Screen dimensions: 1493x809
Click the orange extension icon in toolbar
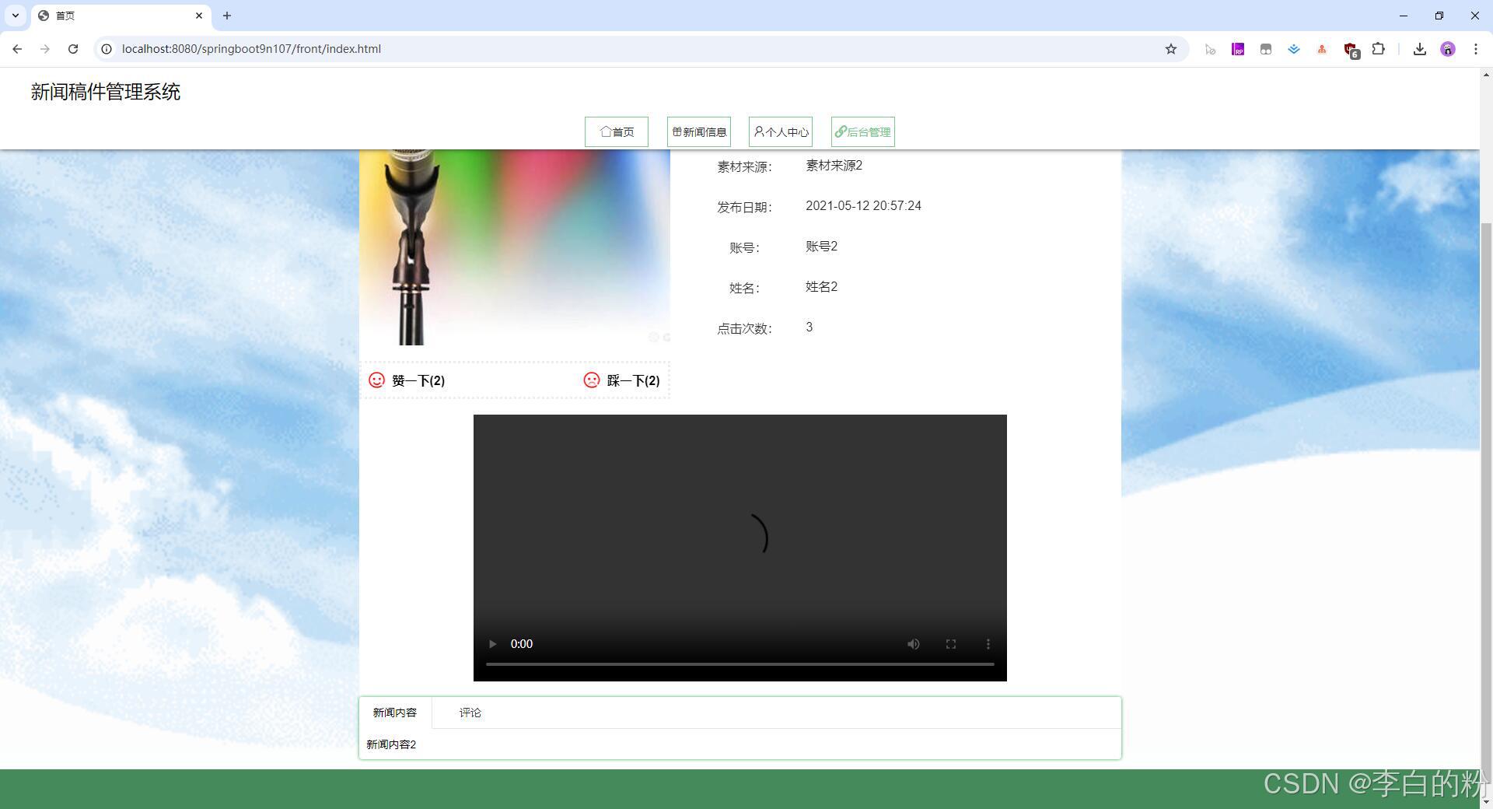point(1322,49)
